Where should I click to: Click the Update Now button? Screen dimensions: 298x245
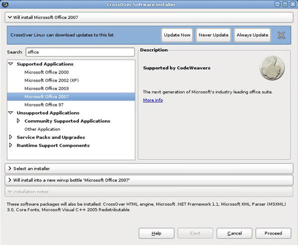(x=177, y=35)
